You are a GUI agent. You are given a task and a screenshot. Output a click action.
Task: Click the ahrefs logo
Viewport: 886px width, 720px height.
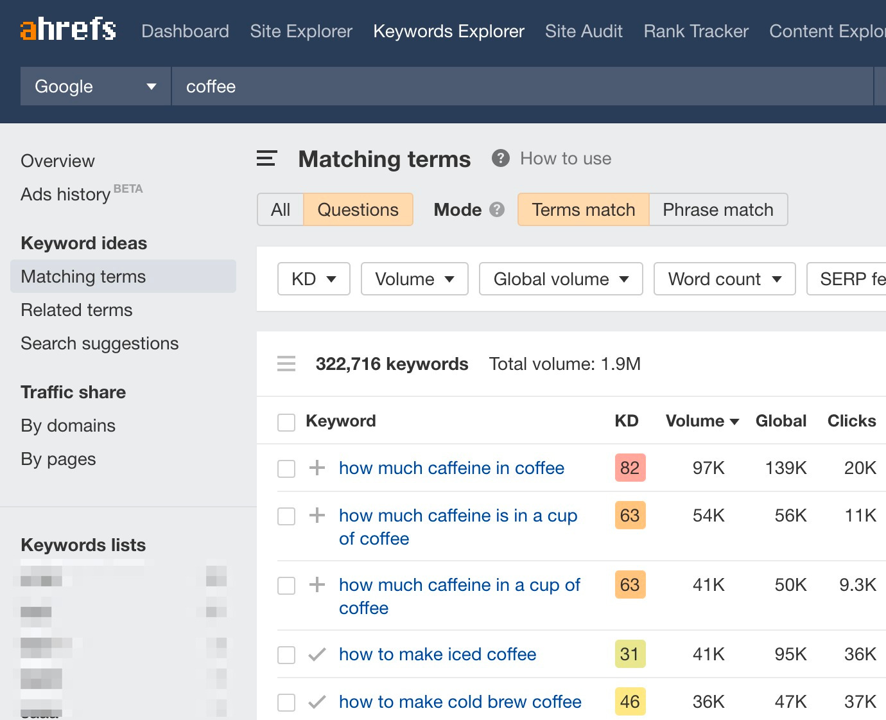click(x=68, y=30)
